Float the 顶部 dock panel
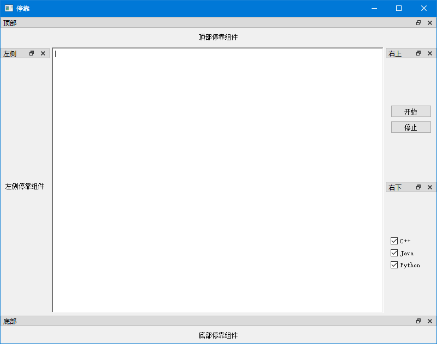437x344 pixels. (418, 23)
